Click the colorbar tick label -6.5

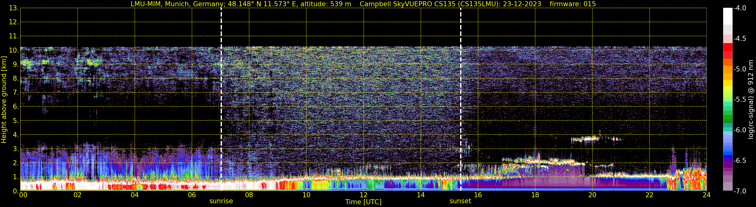[740, 160]
